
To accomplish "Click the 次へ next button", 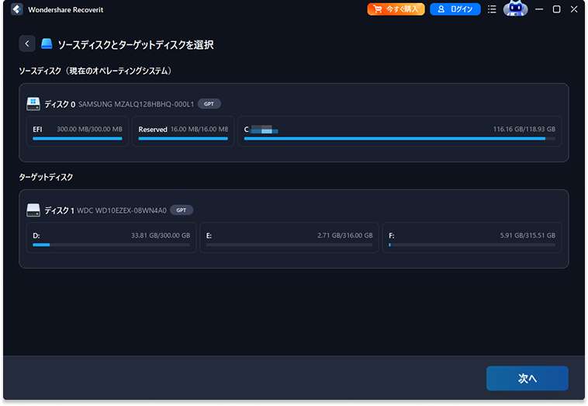I will click(x=527, y=378).
